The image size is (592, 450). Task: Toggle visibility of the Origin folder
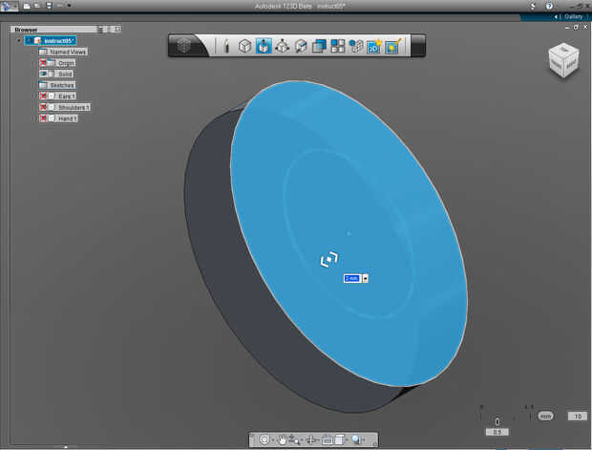click(43, 63)
